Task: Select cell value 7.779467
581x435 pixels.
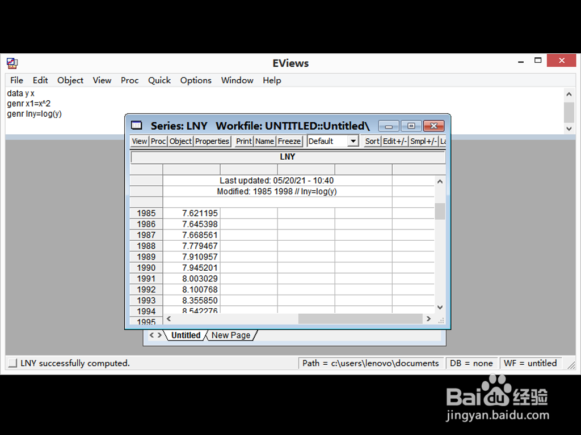Action: (192, 246)
